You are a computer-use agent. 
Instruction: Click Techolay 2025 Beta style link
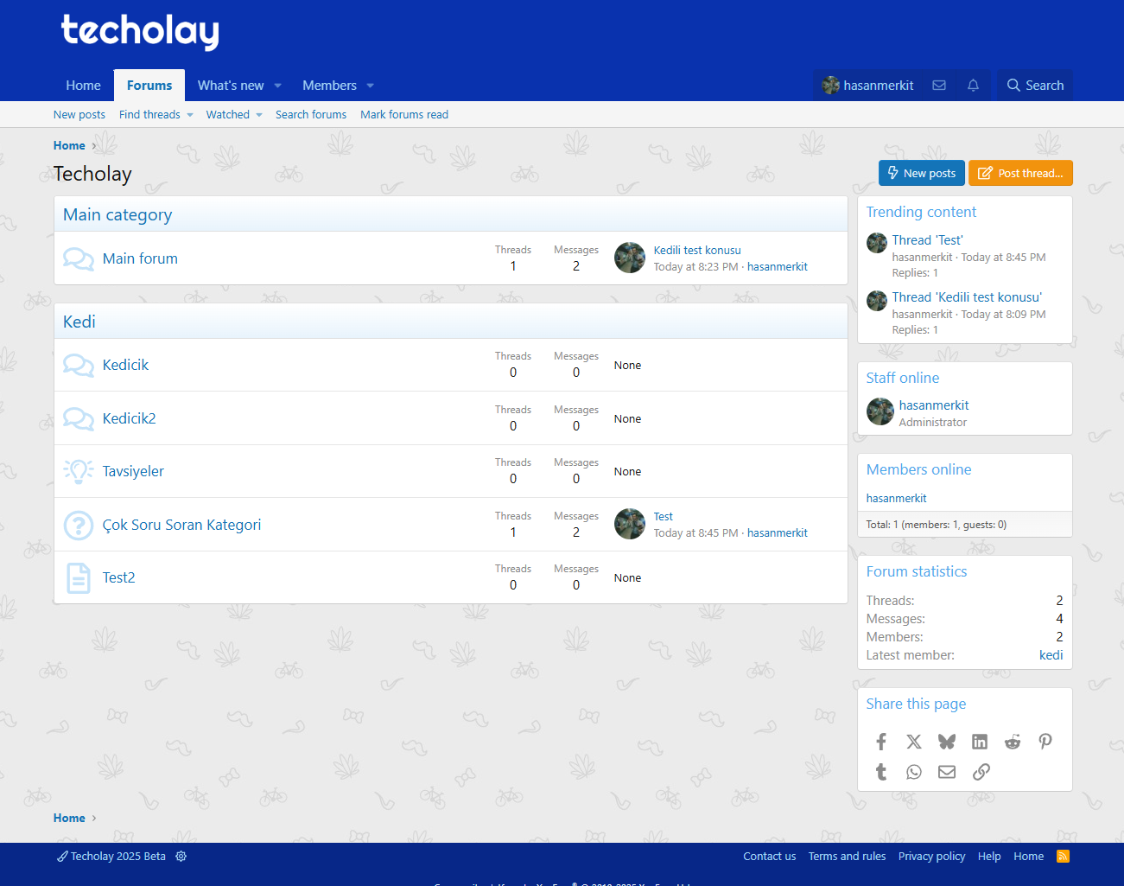pyautogui.click(x=111, y=857)
